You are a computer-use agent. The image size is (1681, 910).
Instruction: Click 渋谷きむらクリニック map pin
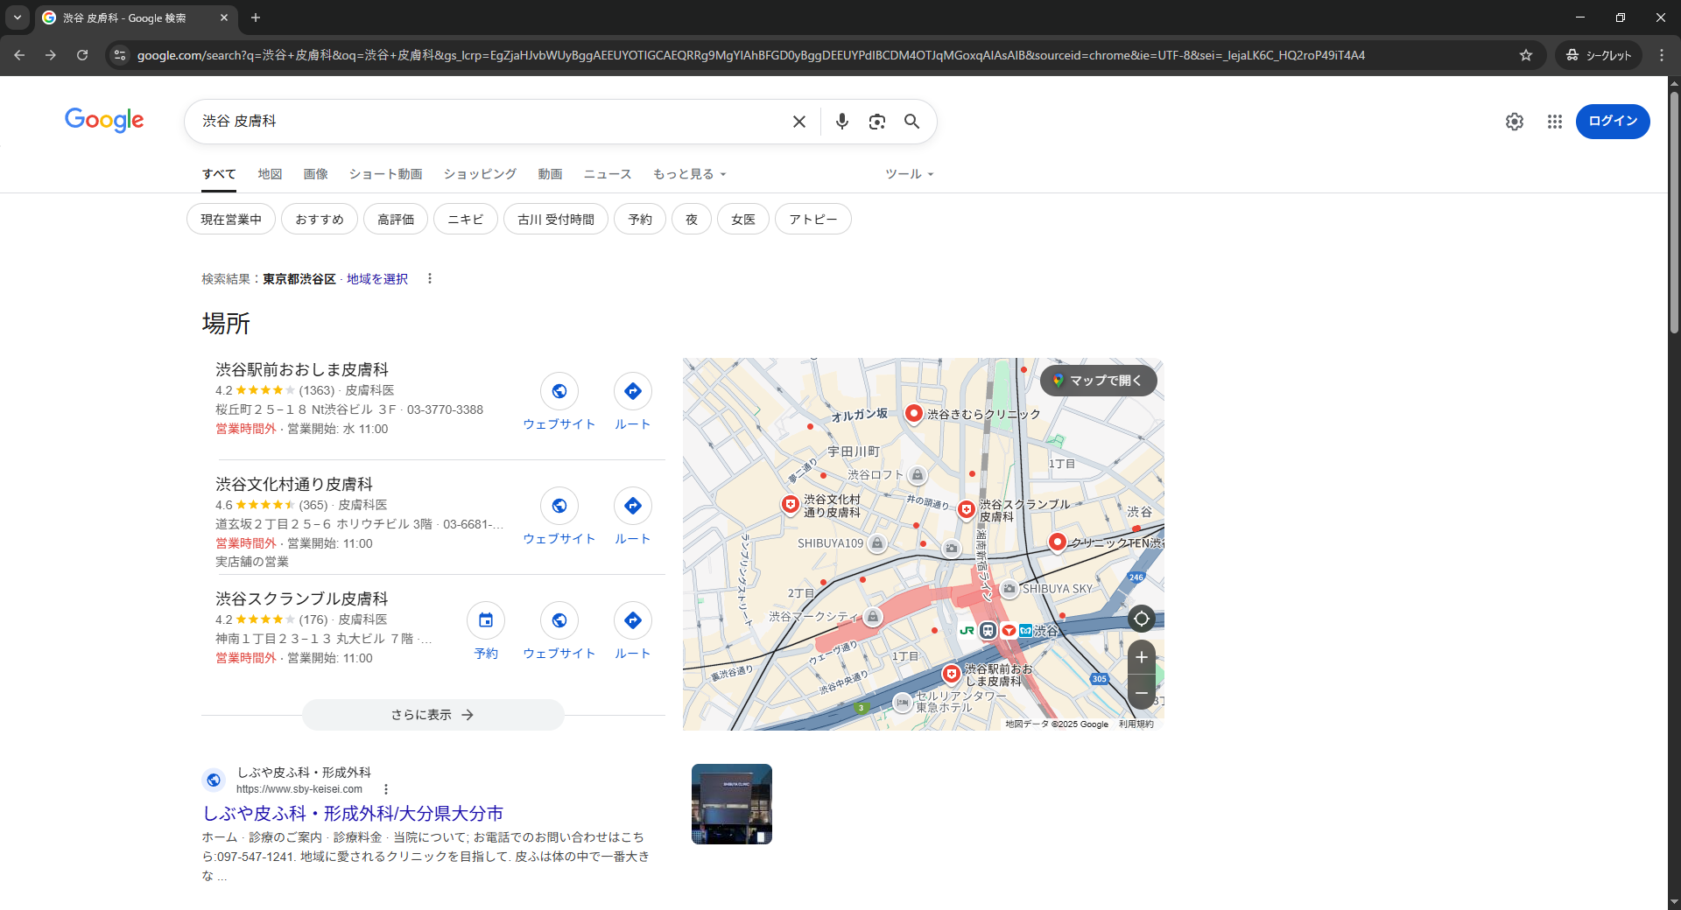coord(914,413)
